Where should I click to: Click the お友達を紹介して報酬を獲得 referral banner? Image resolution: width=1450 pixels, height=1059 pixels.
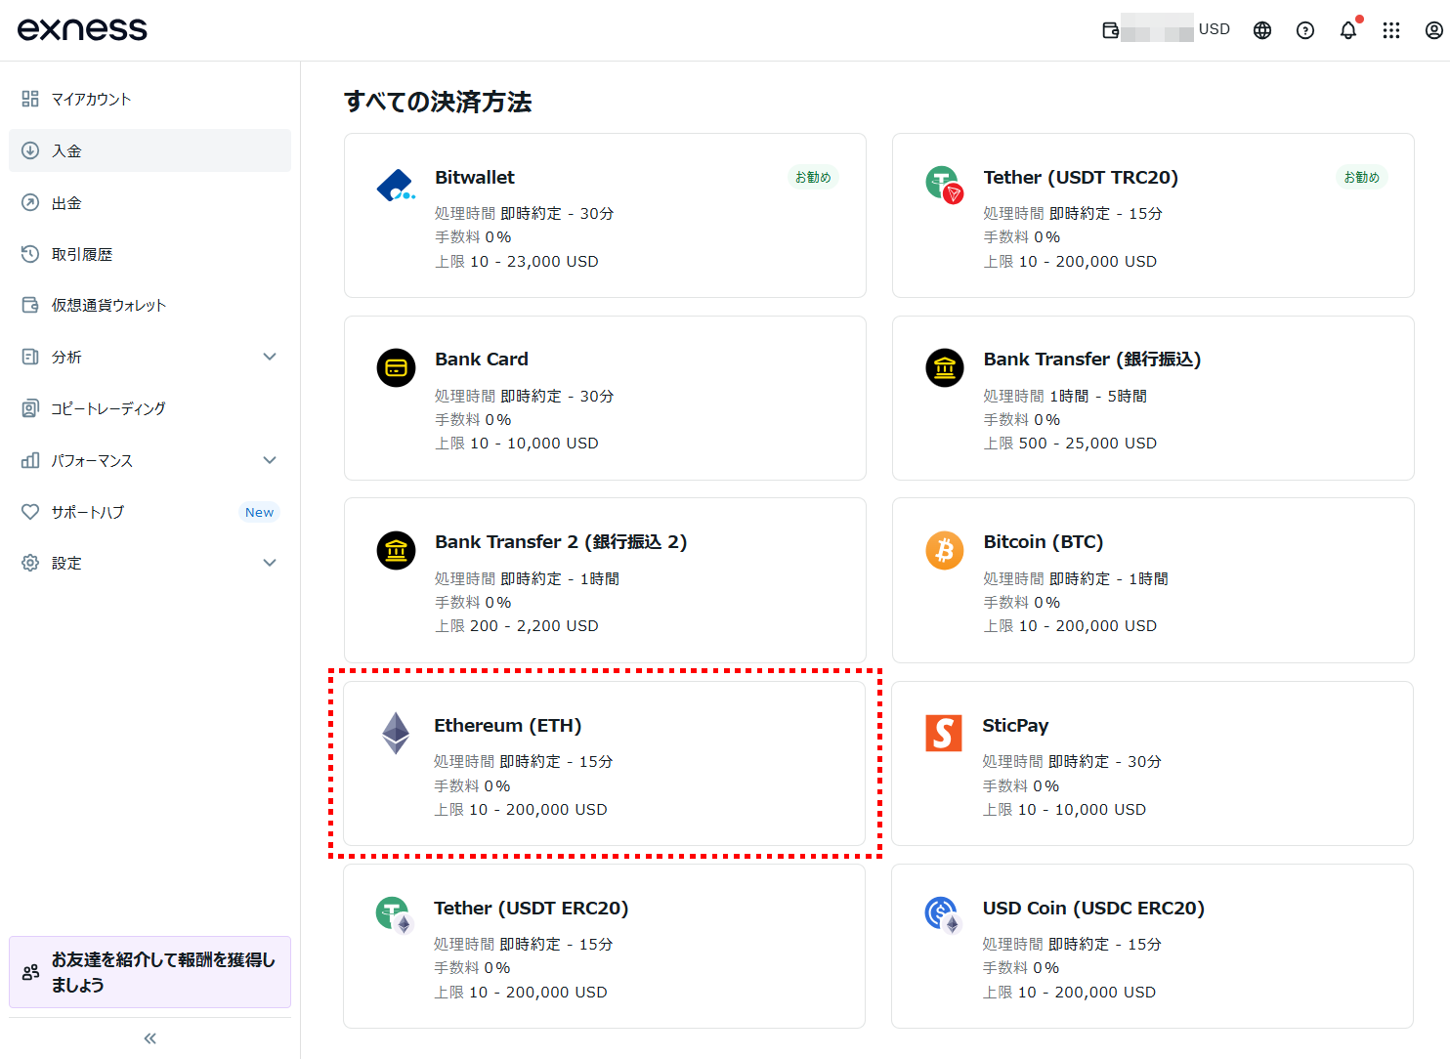click(x=149, y=972)
